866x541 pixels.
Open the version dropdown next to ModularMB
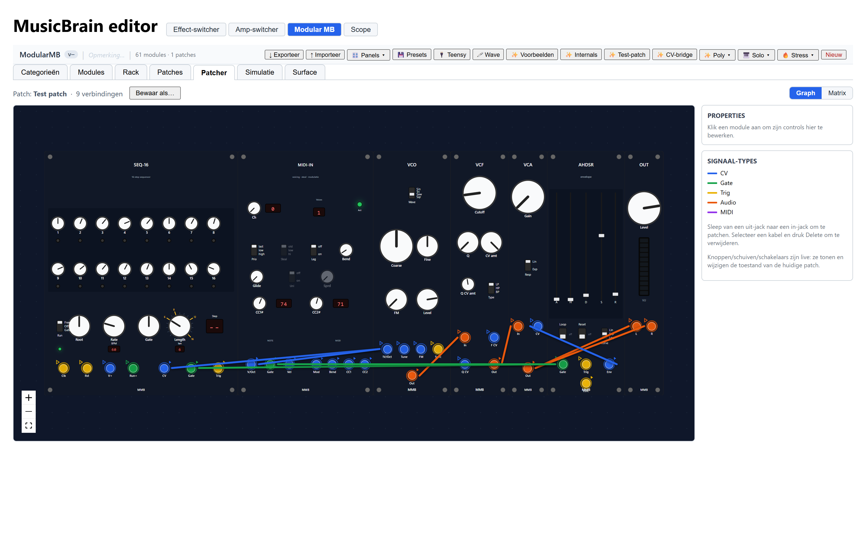[71, 55]
